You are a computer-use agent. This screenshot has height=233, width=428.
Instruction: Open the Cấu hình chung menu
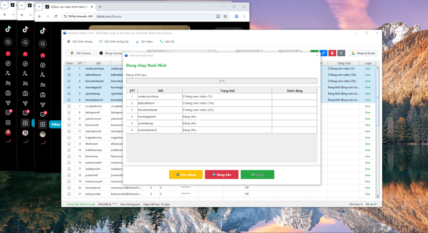click(x=79, y=41)
